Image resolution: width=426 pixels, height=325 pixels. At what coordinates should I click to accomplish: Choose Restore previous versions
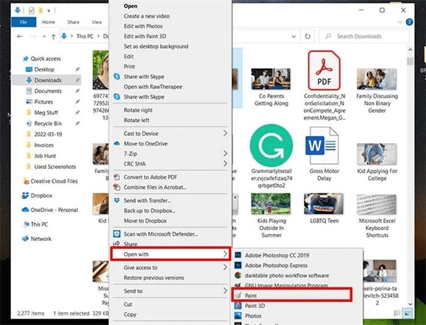tap(170, 278)
